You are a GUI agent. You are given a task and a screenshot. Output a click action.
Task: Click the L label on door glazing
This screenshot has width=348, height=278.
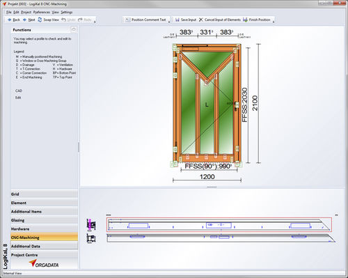click(207, 105)
